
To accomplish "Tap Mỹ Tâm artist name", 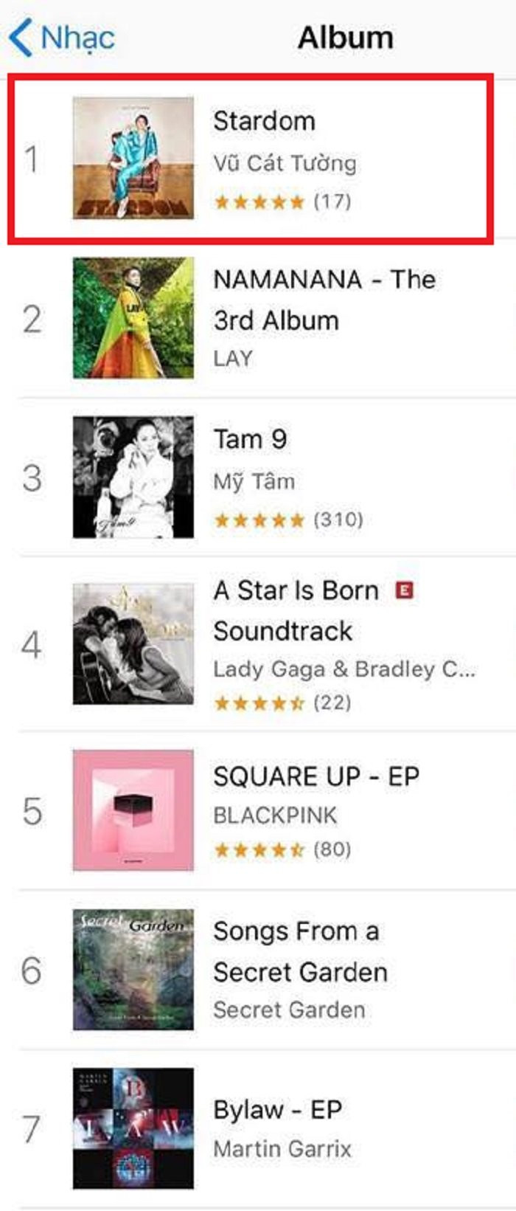I will point(254,482).
